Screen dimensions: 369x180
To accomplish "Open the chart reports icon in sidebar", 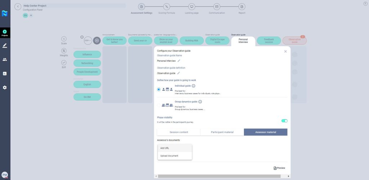I will [x=5, y=74].
